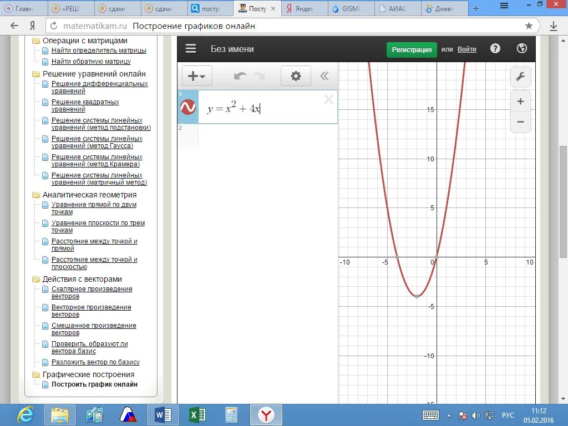Viewport: 568px width, 426px height.
Task: Open the wrench graph settings
Action: pyautogui.click(x=520, y=77)
